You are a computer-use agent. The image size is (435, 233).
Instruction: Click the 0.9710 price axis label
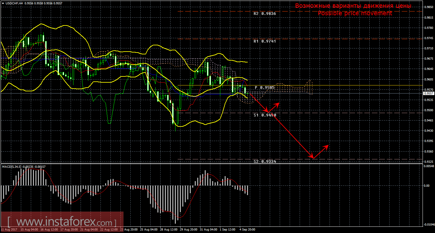(429, 48)
